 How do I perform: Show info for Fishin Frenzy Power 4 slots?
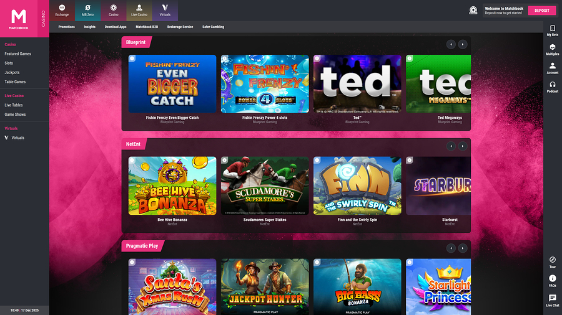(224, 59)
